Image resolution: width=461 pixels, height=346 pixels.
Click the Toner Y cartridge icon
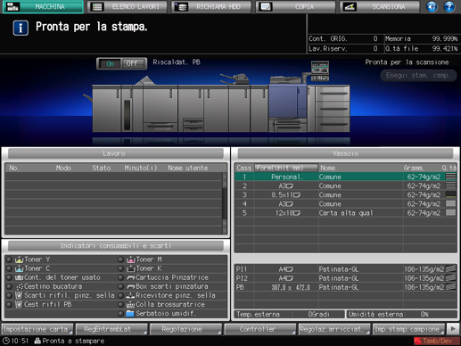(x=20, y=259)
